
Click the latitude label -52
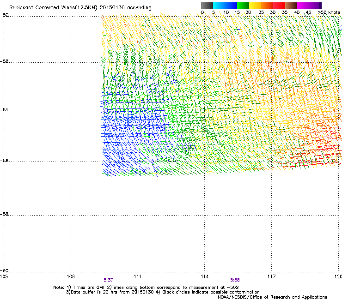[x=4, y=61]
